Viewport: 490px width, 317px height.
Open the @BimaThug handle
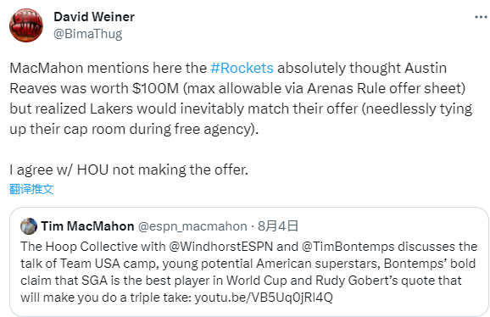[88, 34]
